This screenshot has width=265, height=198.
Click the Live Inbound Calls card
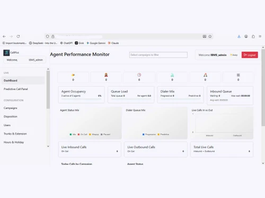(90, 149)
